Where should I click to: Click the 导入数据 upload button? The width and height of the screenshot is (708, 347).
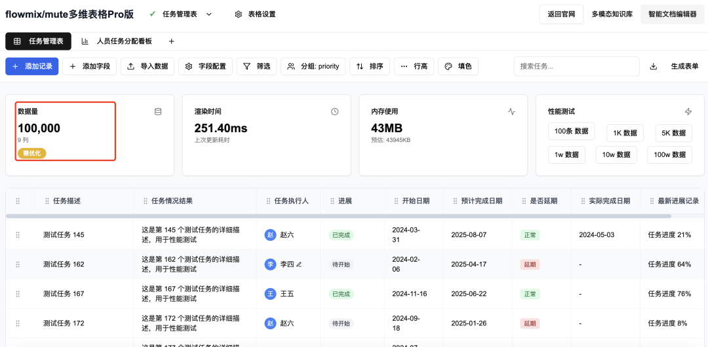(147, 66)
